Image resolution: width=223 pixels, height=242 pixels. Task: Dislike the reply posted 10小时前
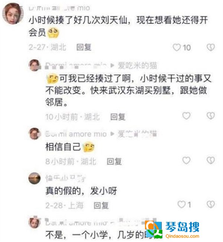[x=211, y=116]
